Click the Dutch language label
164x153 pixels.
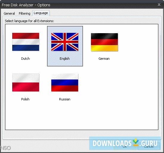25,59
